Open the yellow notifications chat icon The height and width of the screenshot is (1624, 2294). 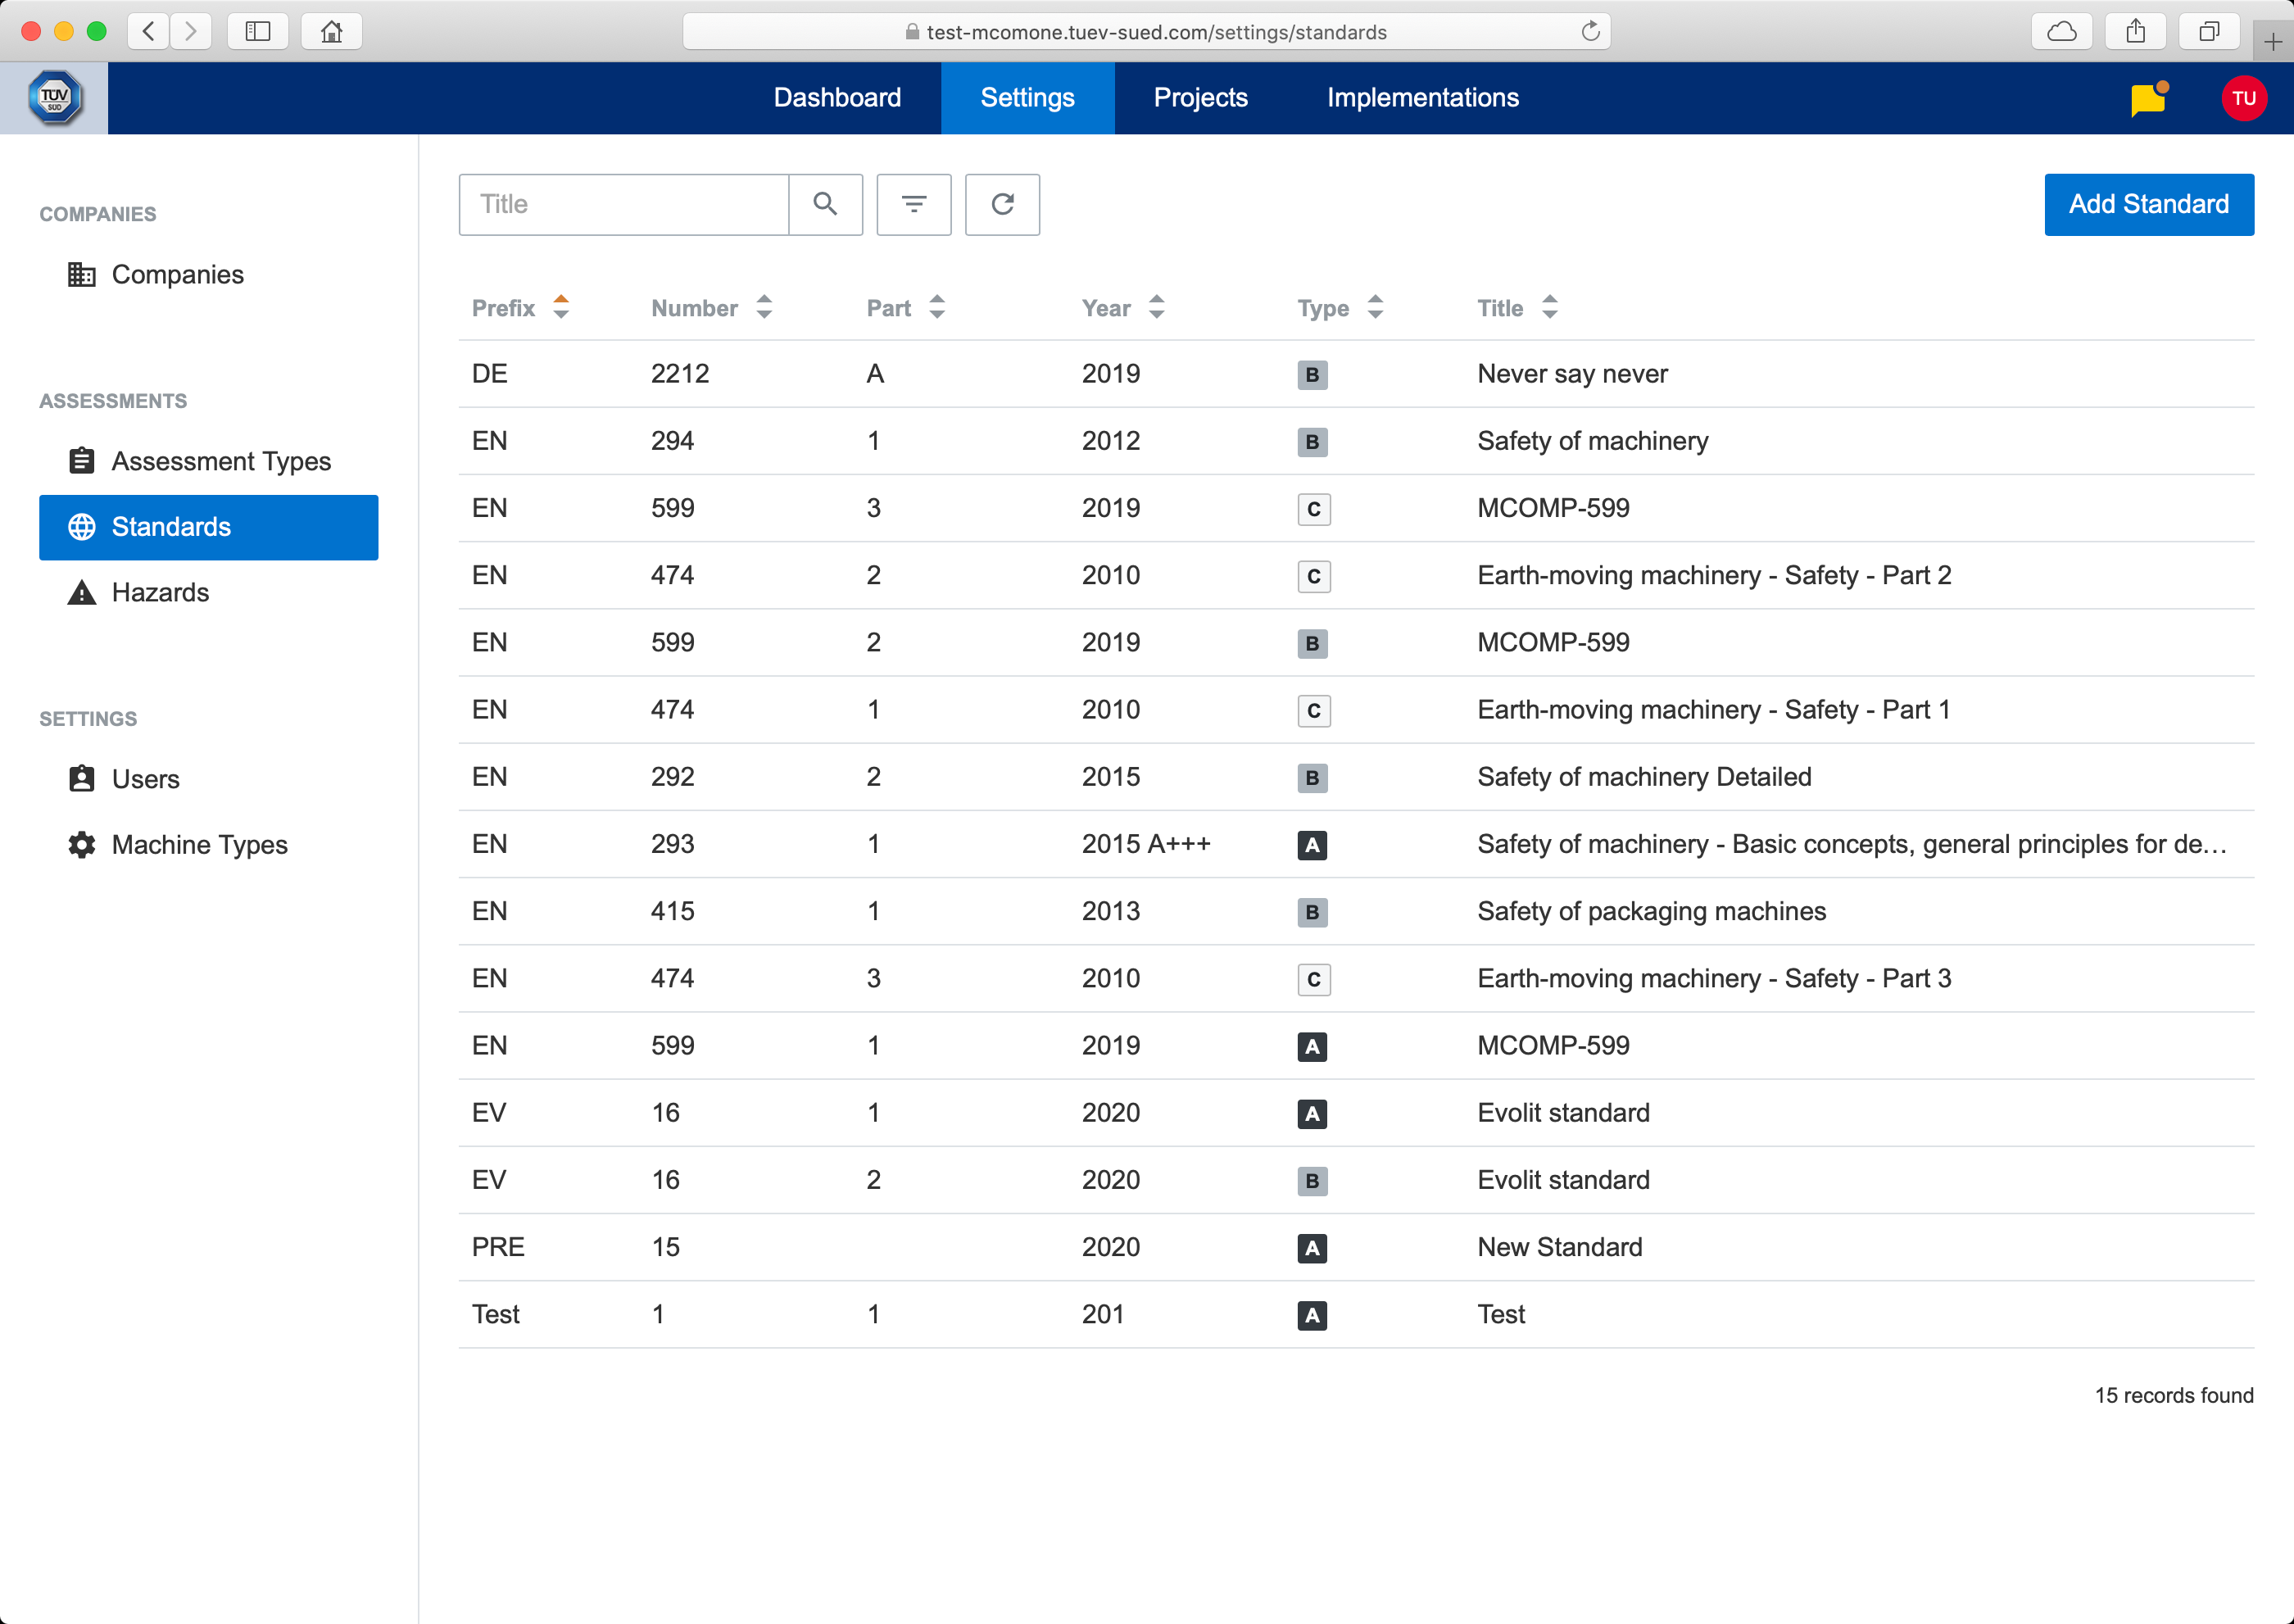(x=2147, y=99)
